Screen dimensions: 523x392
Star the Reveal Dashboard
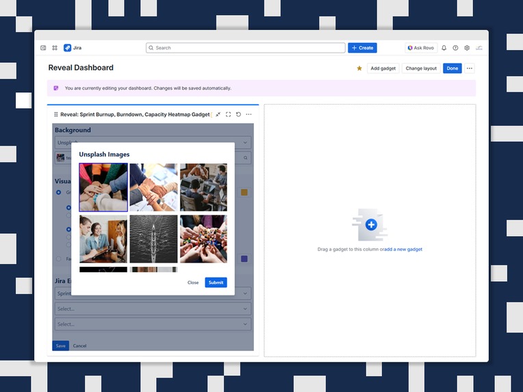coord(359,68)
